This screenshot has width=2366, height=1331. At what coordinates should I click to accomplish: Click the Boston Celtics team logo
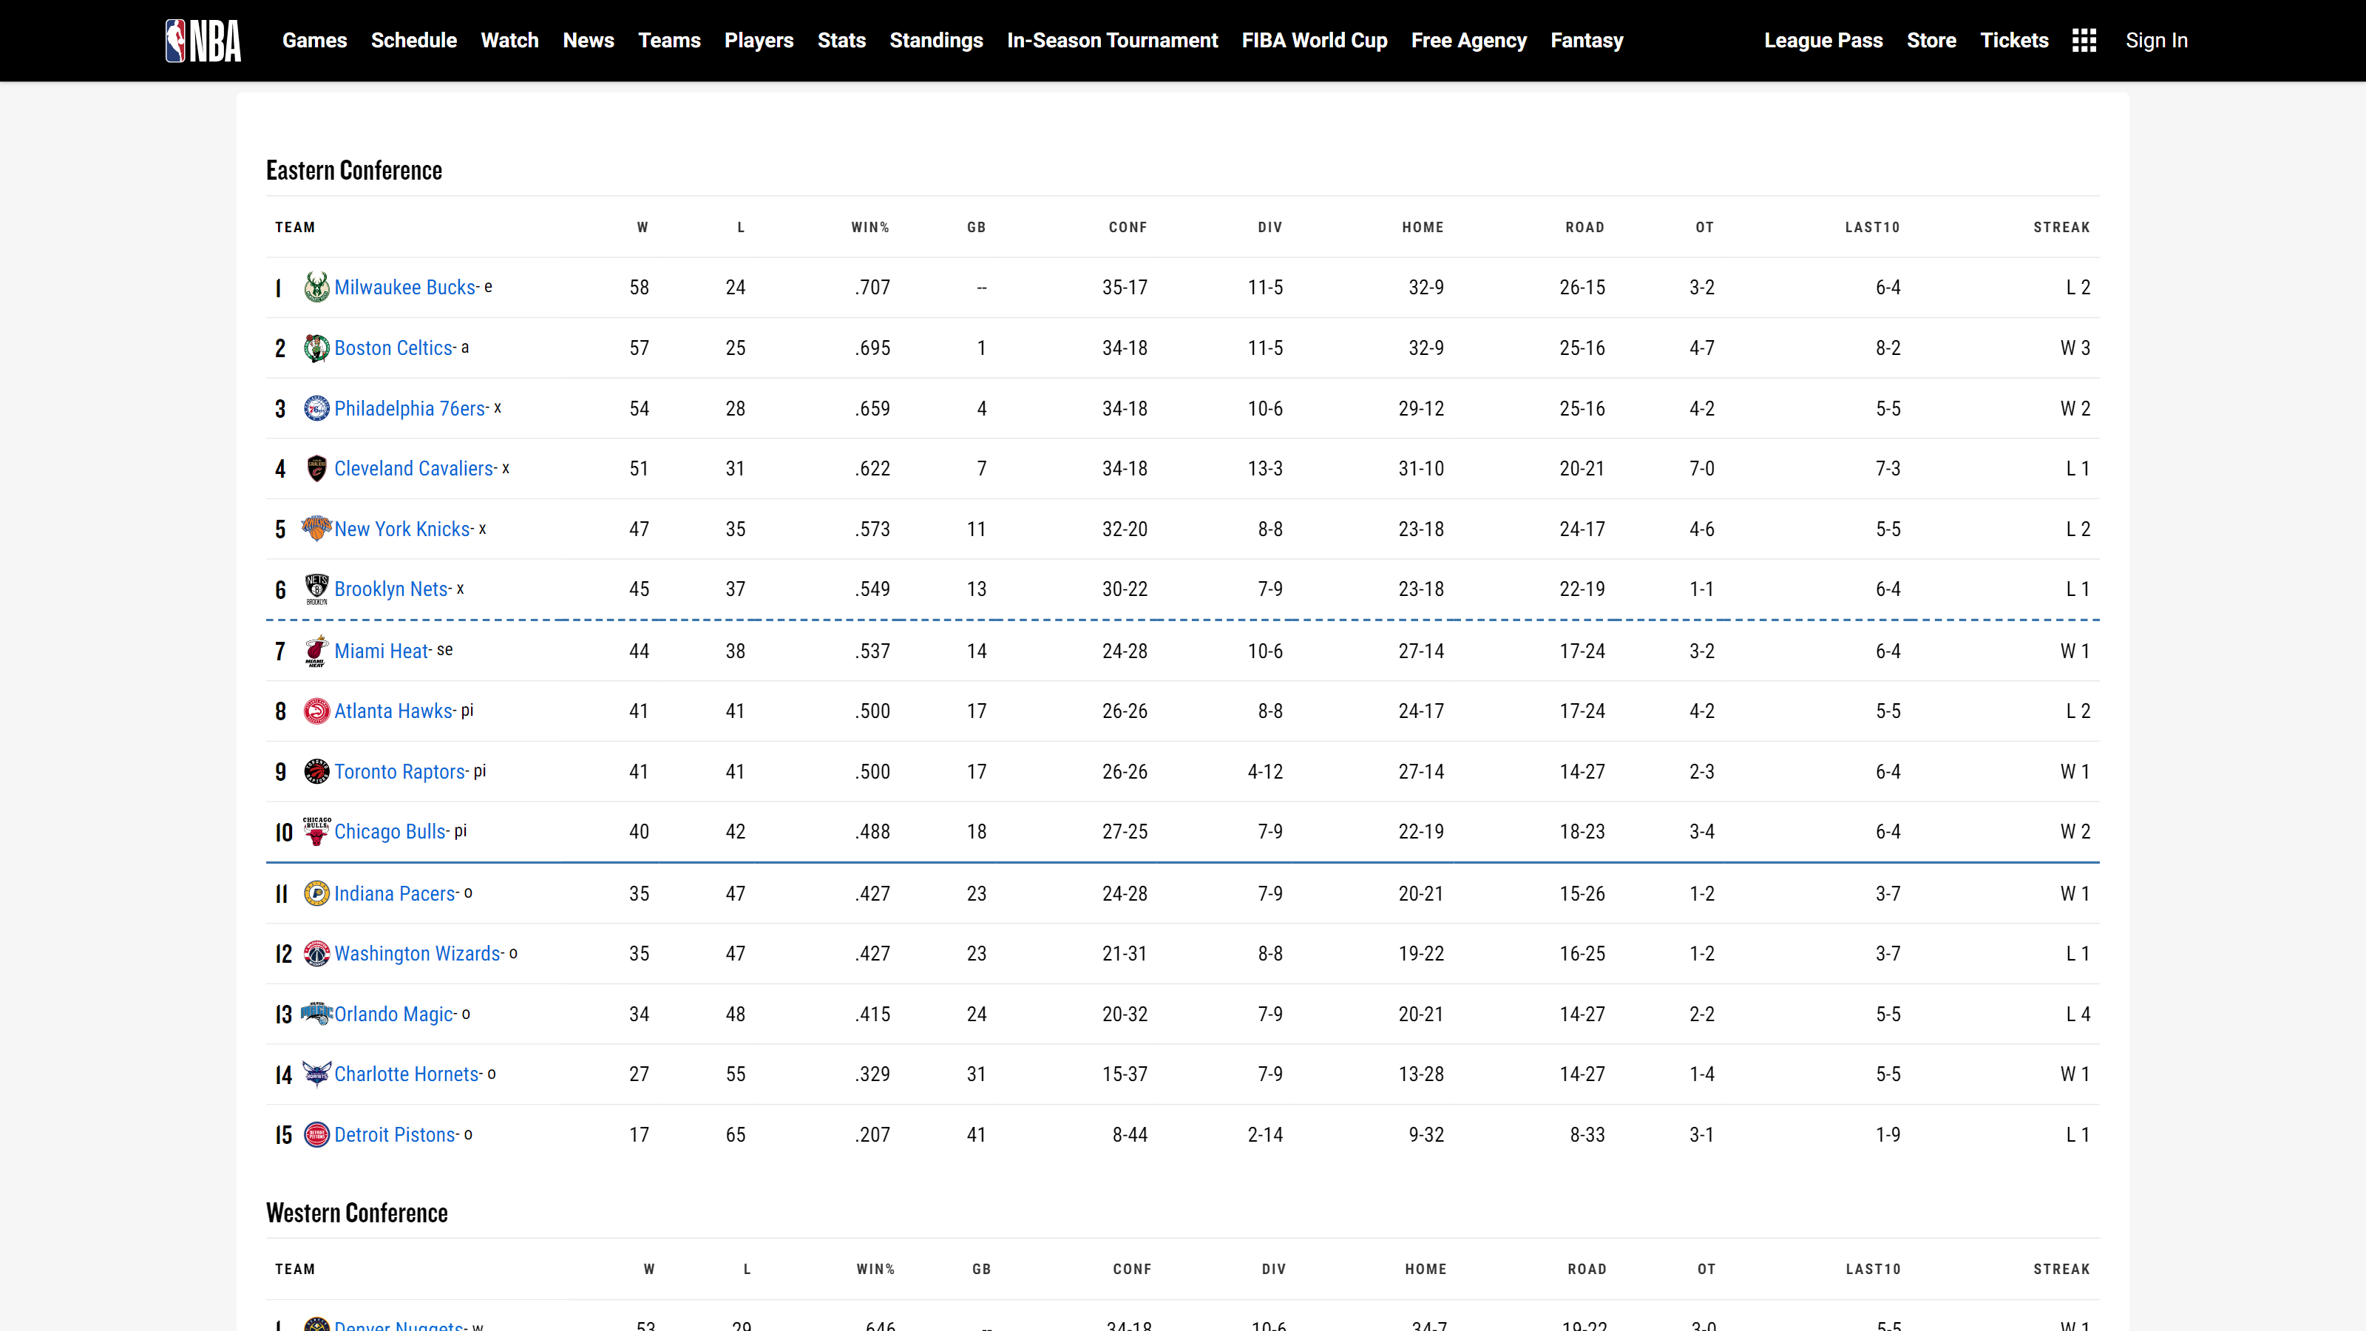pyautogui.click(x=317, y=348)
